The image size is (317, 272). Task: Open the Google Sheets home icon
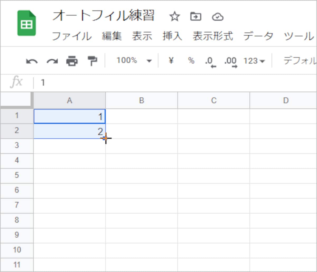coord(27,23)
